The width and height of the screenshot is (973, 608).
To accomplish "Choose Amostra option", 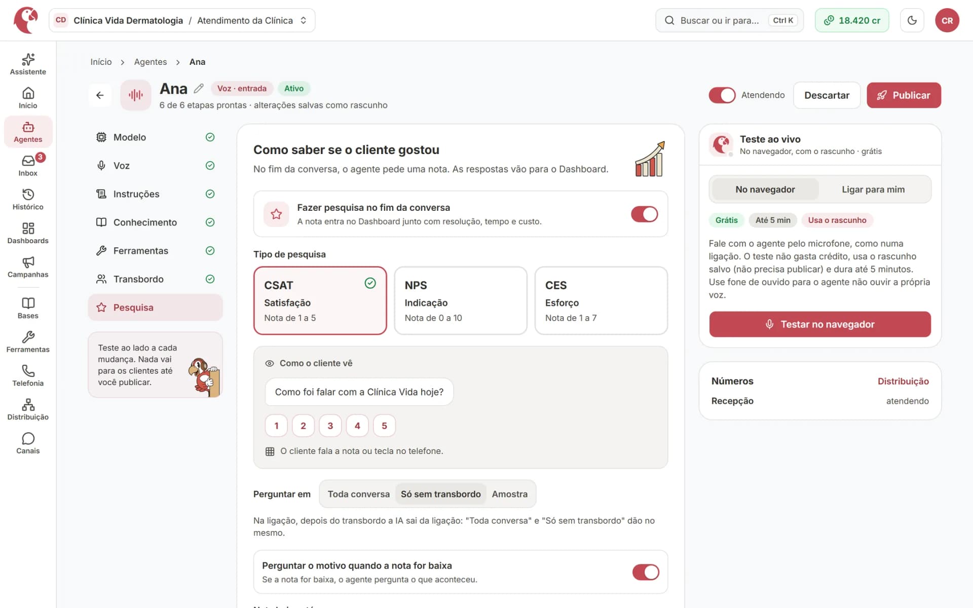I will (x=509, y=494).
